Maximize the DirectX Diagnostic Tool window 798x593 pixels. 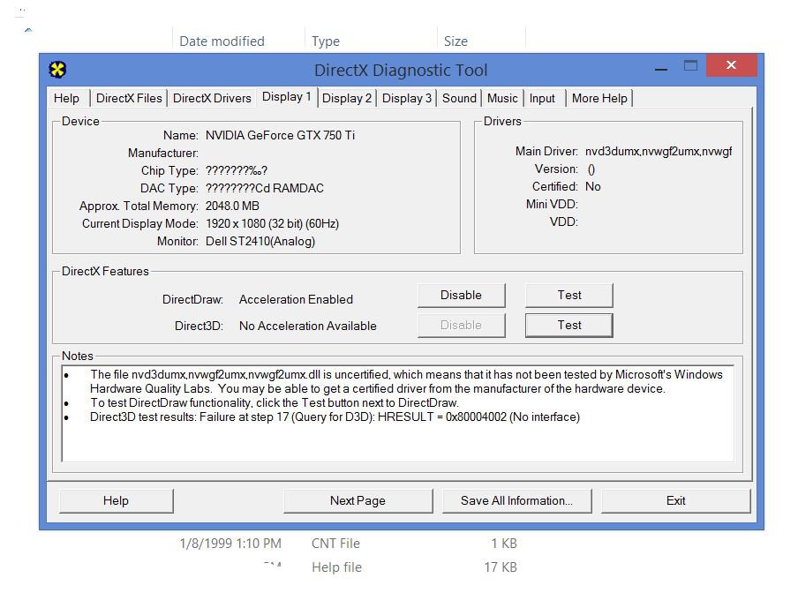[690, 65]
